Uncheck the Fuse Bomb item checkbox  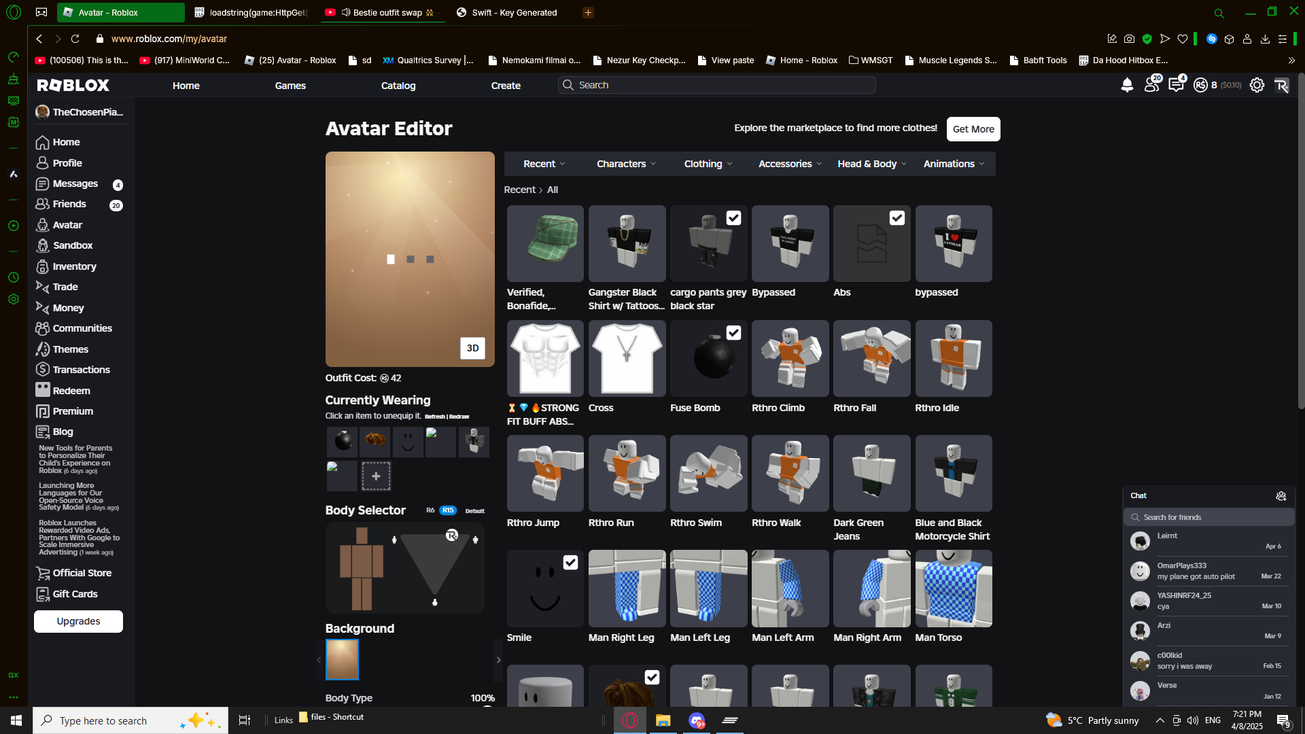[x=733, y=333]
